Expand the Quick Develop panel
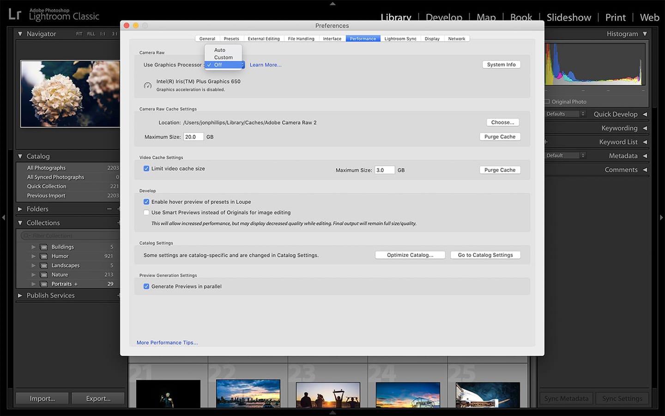The width and height of the screenshot is (665, 416). [x=645, y=114]
